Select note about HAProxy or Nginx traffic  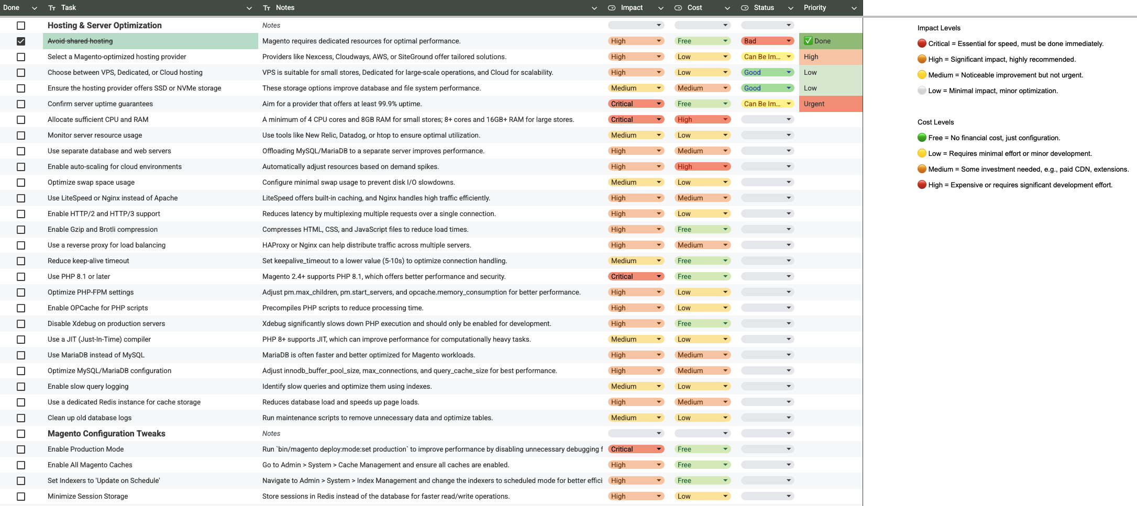tap(367, 245)
